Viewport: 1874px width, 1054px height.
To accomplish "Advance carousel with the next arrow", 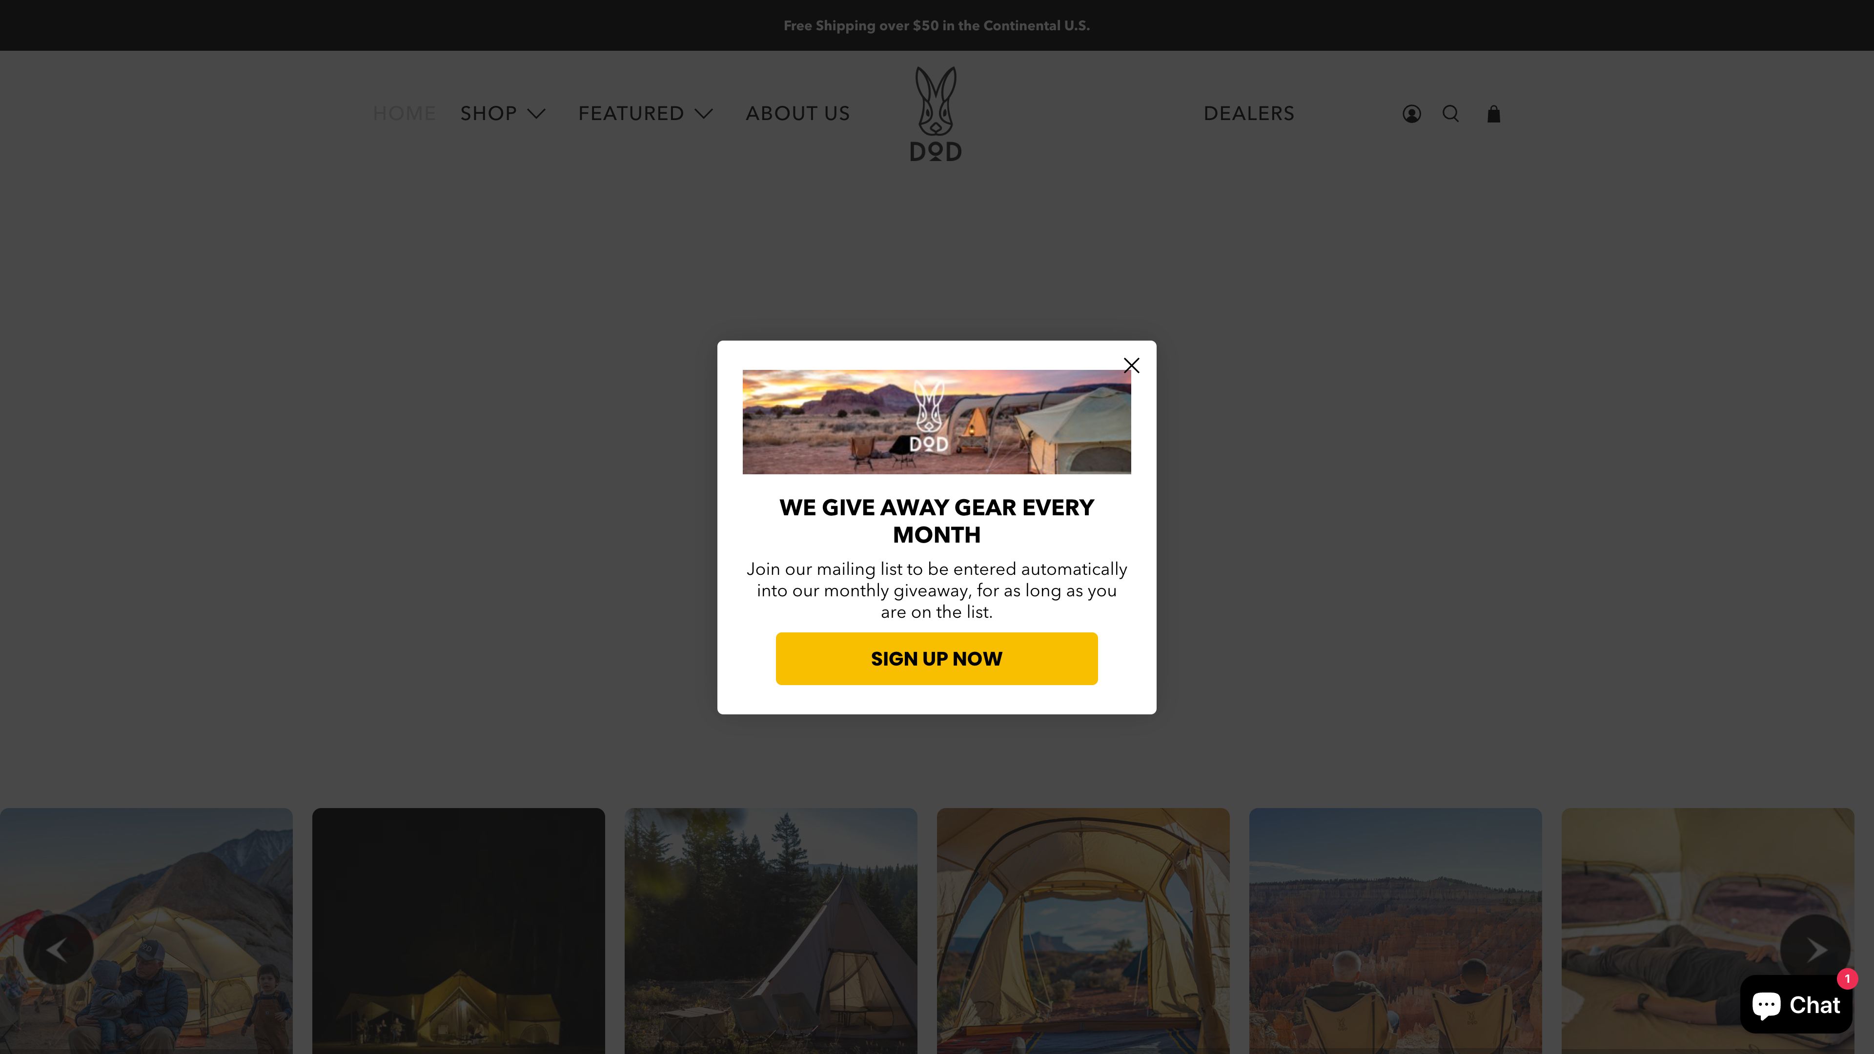I will click(x=1815, y=949).
